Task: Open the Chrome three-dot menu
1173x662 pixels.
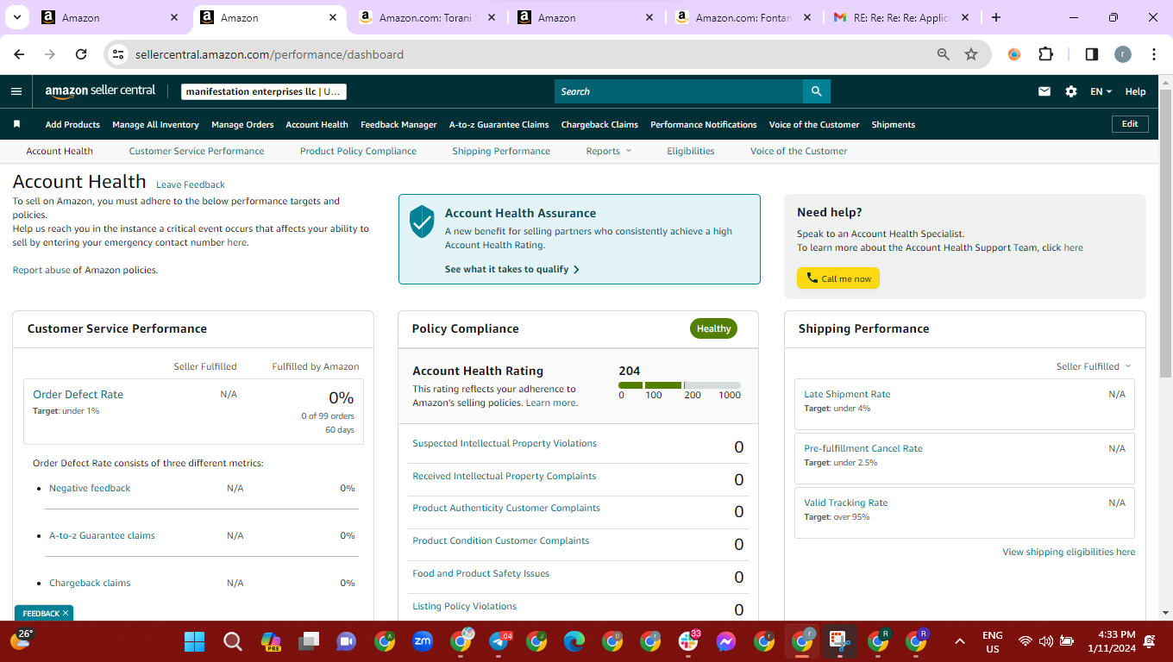Action: point(1154,54)
